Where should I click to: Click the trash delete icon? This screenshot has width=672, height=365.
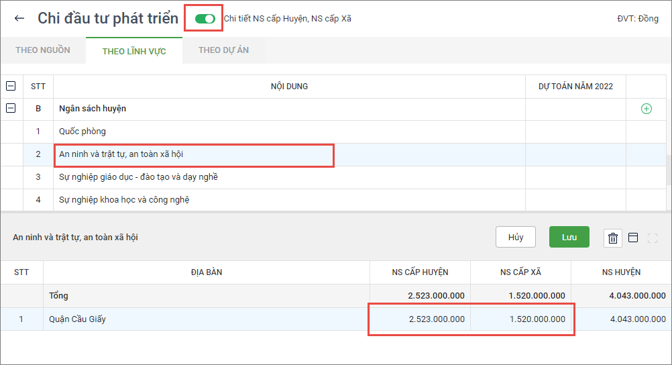(612, 238)
